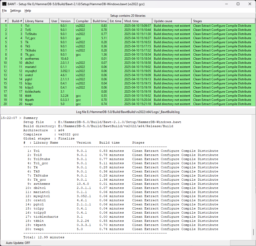Click the progress bar in status bar
Screen dimensions: 256x246
pyautogui.click(x=243, y=243)
